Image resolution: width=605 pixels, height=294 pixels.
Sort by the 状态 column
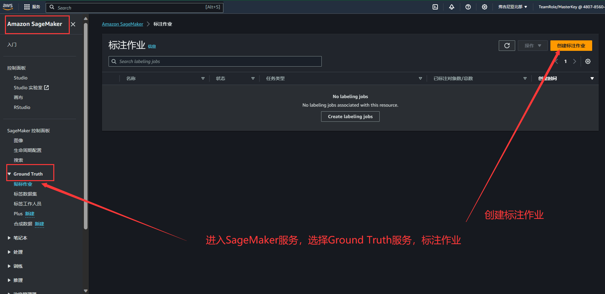pyautogui.click(x=253, y=78)
